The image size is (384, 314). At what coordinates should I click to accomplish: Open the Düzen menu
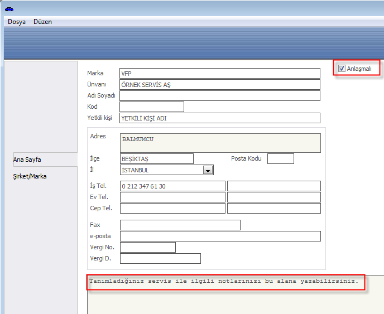42,22
